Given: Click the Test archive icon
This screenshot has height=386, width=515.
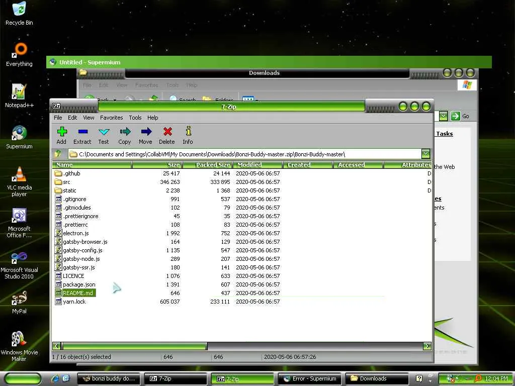Looking at the screenshot, I should 104,132.
